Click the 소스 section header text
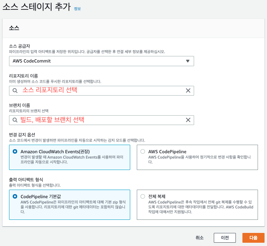 tap(14, 28)
